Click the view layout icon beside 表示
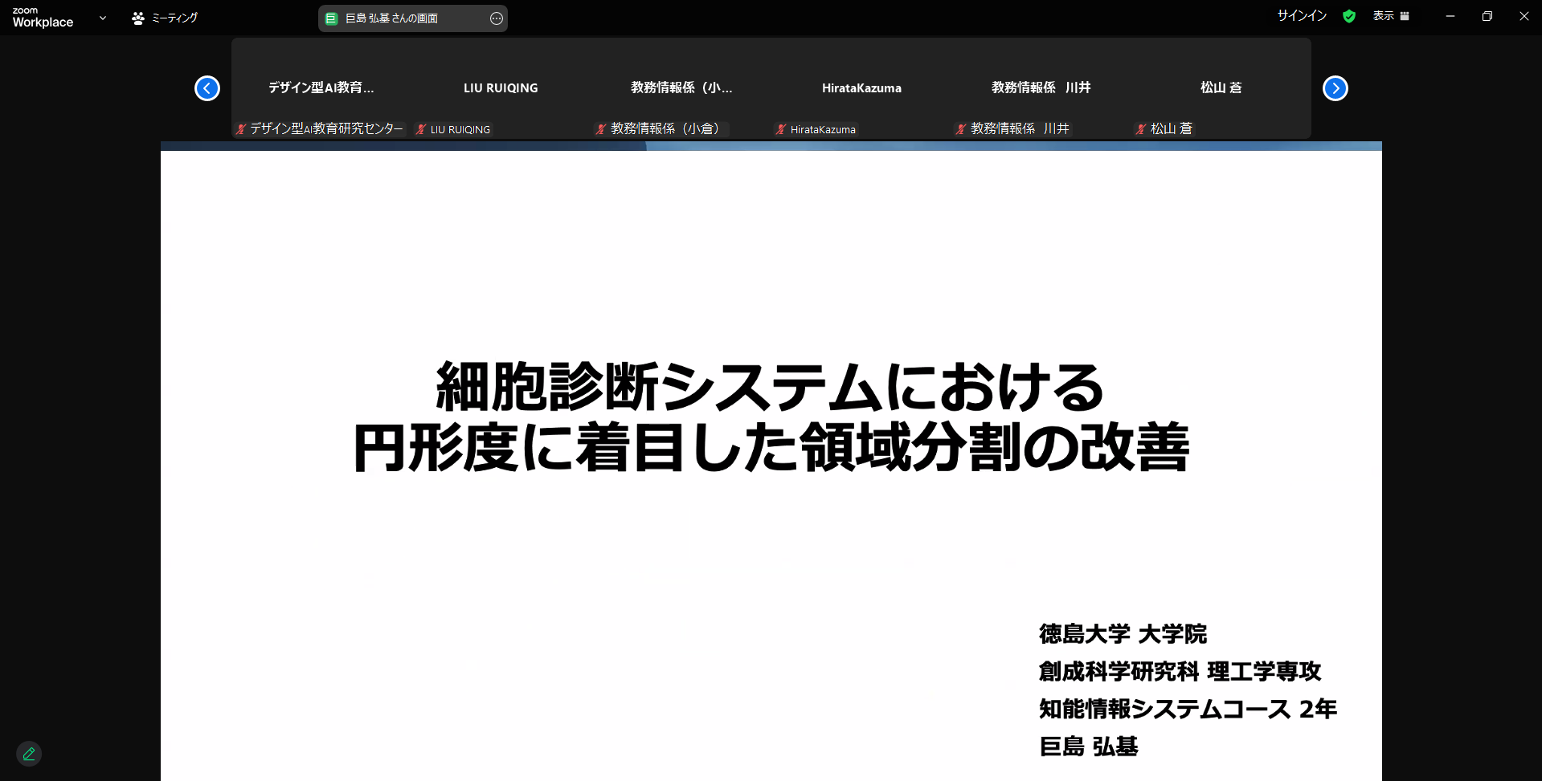 pos(1403,15)
